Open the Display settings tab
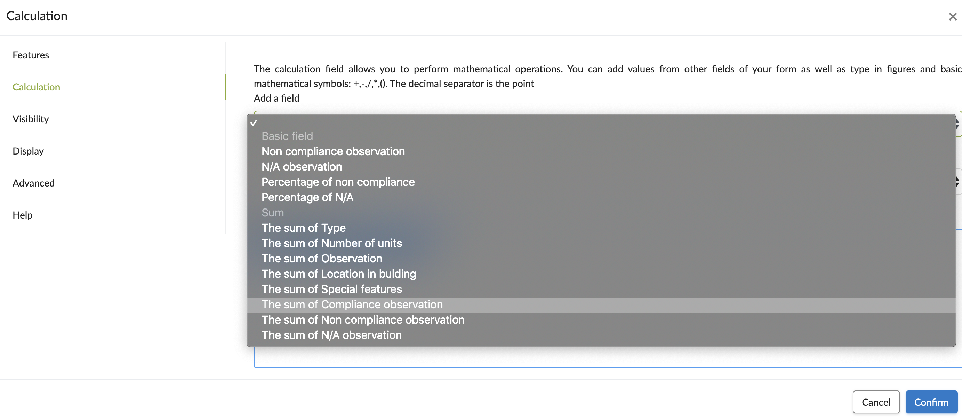Screen dimensions: 962x419 pyautogui.click(x=28, y=151)
